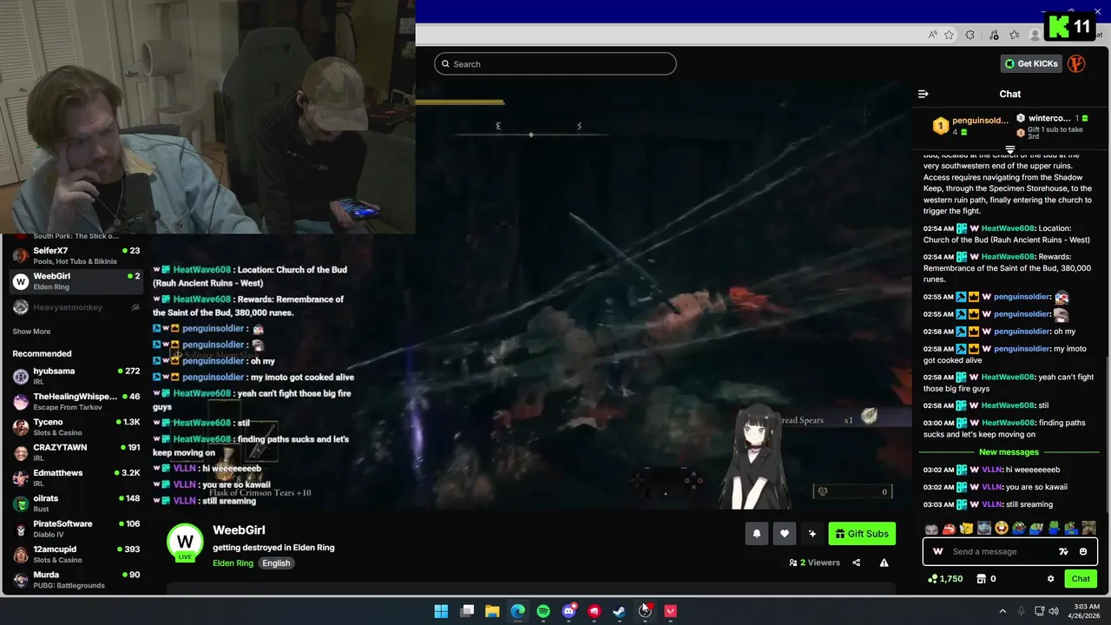Open offline Heavysetmonkey channel
Viewport: 1111px width, 625px height.
pyautogui.click(x=76, y=307)
